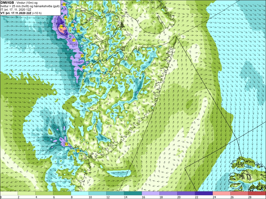The height and width of the screenshot is (199, 266).
Task: Click the scale tick number 20
Action: click(x=179, y=197)
